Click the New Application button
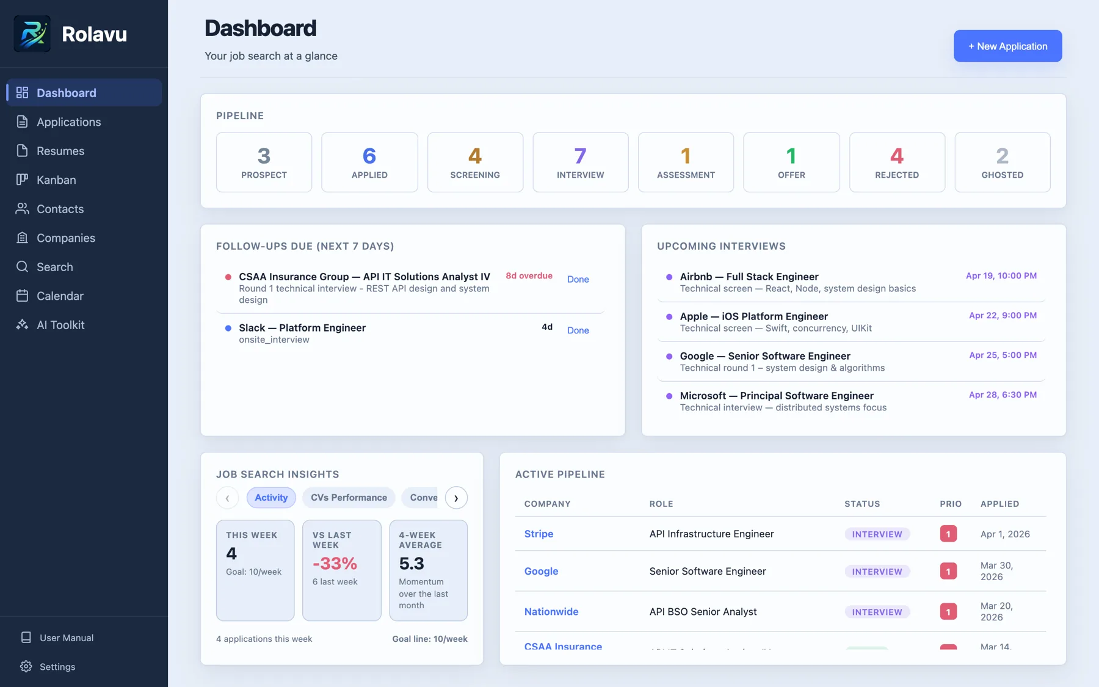 click(x=1007, y=46)
